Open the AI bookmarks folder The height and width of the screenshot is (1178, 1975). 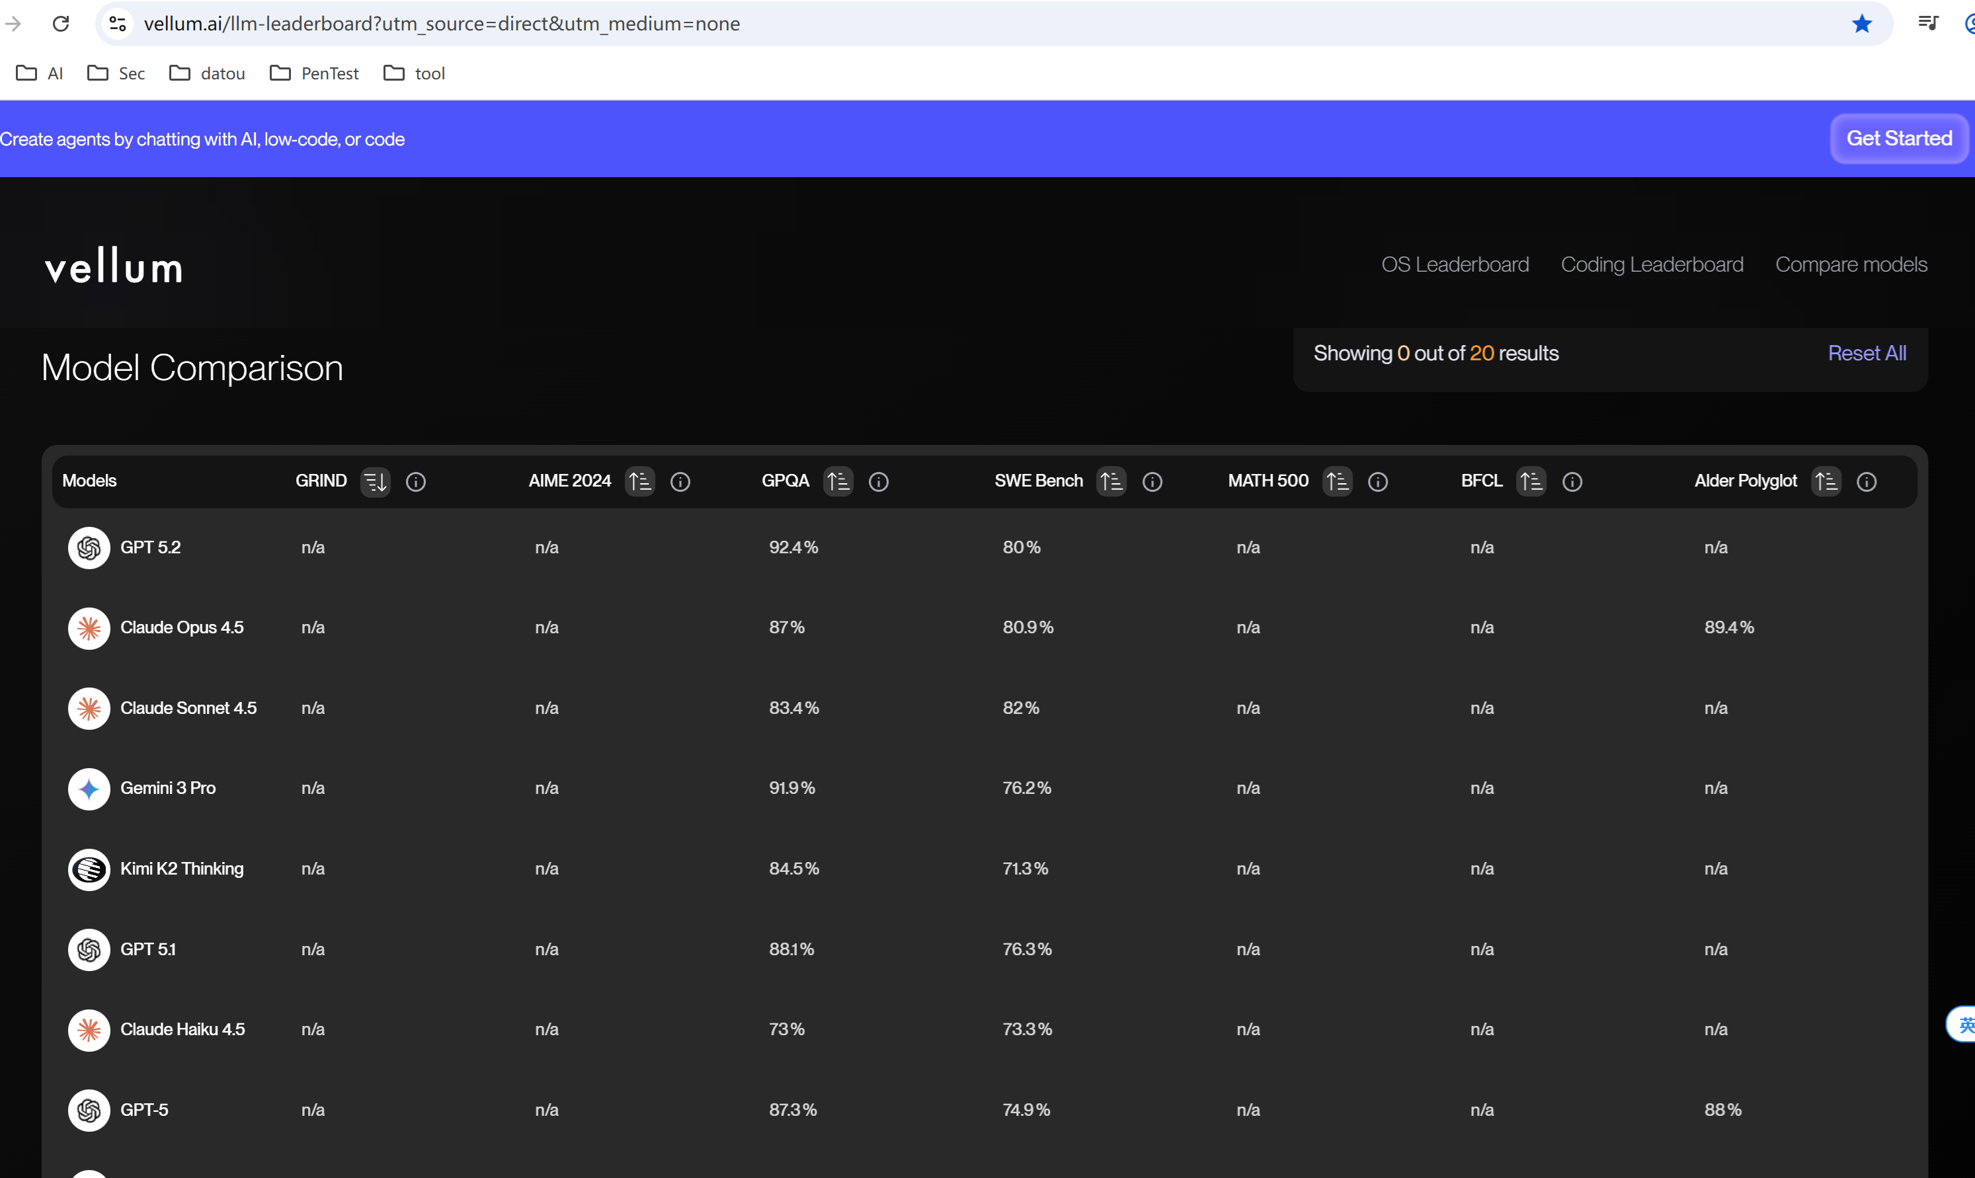40,73
